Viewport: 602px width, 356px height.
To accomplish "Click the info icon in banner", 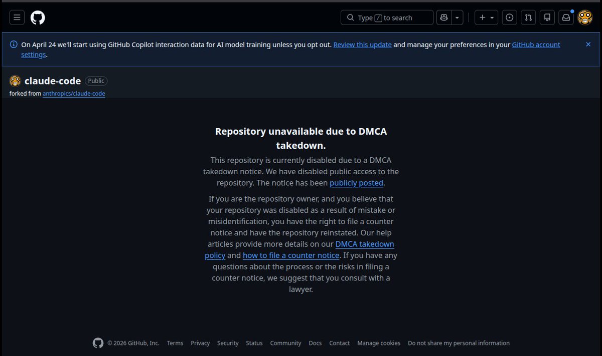I will [x=14, y=45].
